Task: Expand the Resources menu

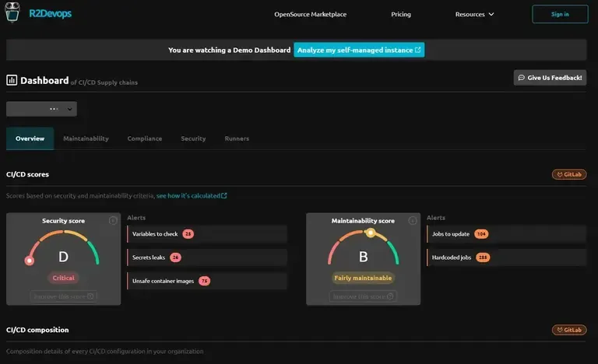Action: point(474,14)
